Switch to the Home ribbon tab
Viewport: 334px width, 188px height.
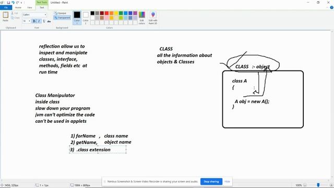(18, 7)
